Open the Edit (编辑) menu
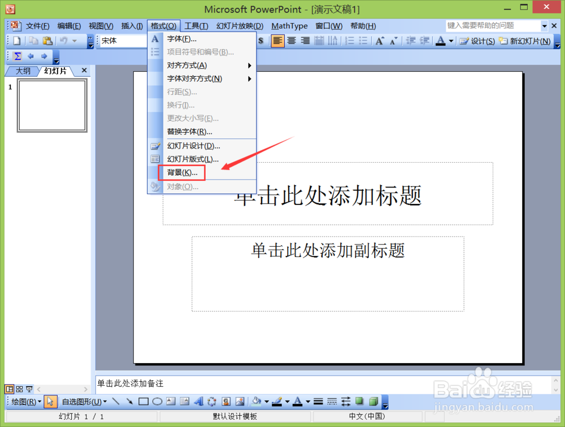The height and width of the screenshot is (427, 565). pos(69,26)
